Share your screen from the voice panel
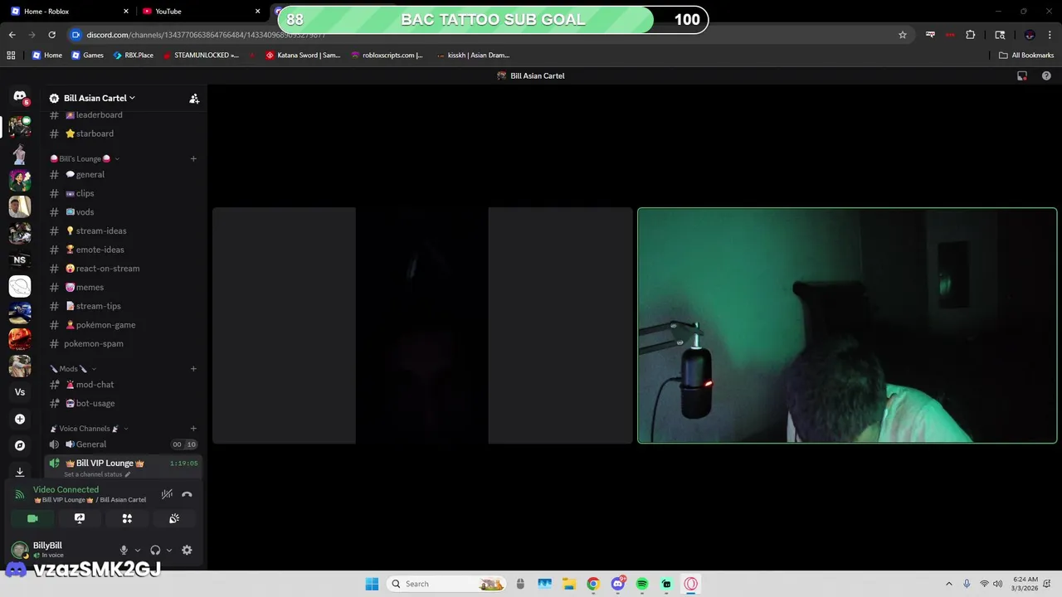 (80, 518)
